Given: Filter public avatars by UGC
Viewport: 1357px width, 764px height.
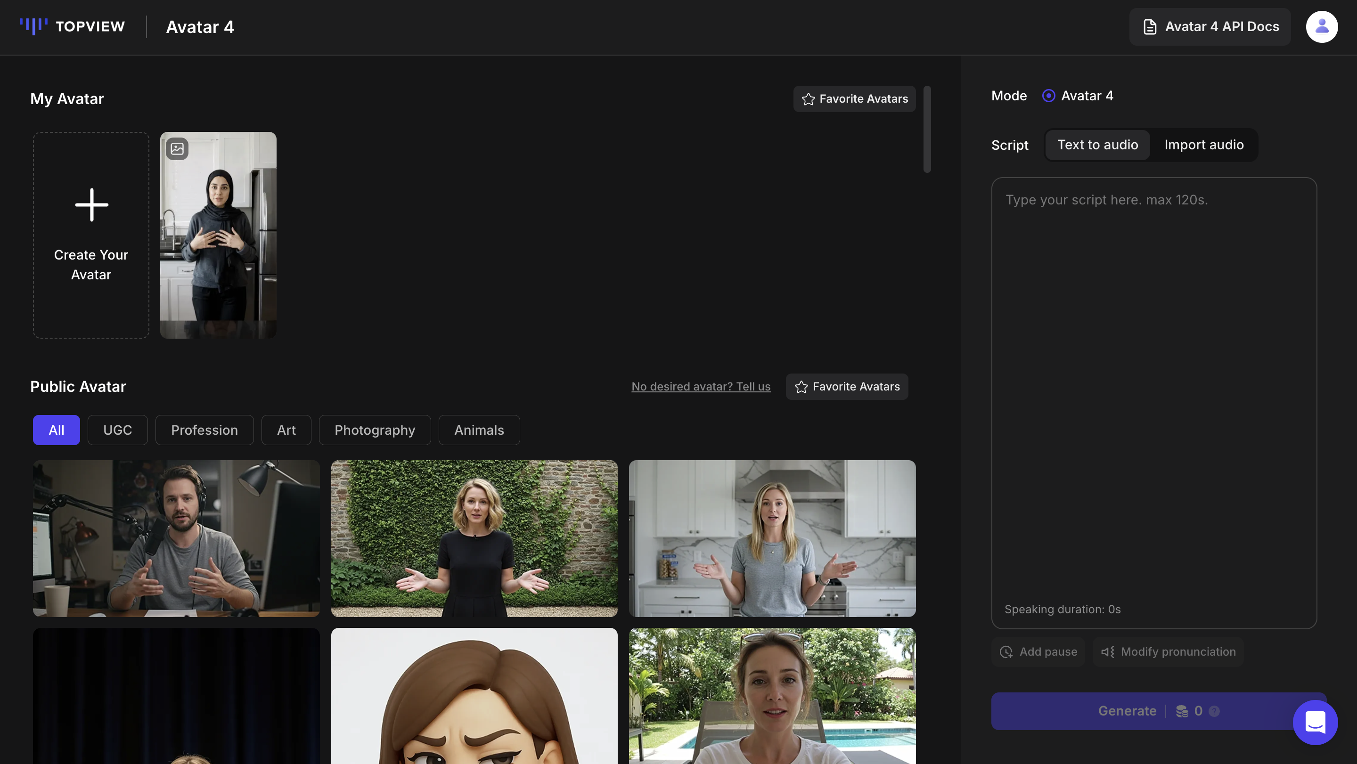Looking at the screenshot, I should coord(117,430).
